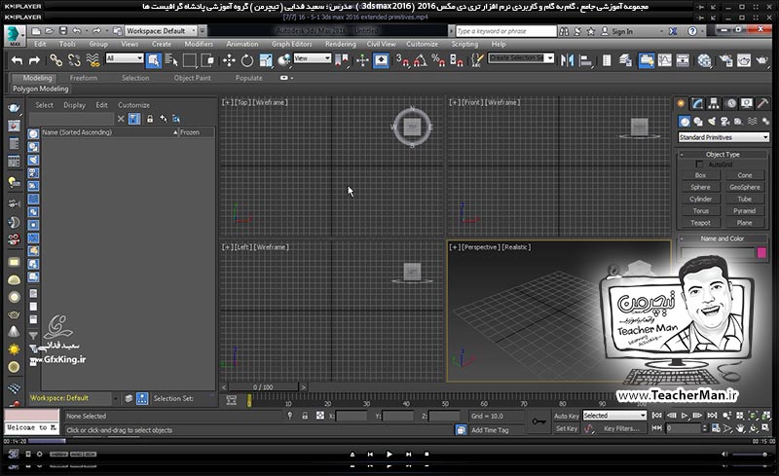779x476 pixels.
Task: Toggle the Spinner Snap
Action: pos(456,60)
